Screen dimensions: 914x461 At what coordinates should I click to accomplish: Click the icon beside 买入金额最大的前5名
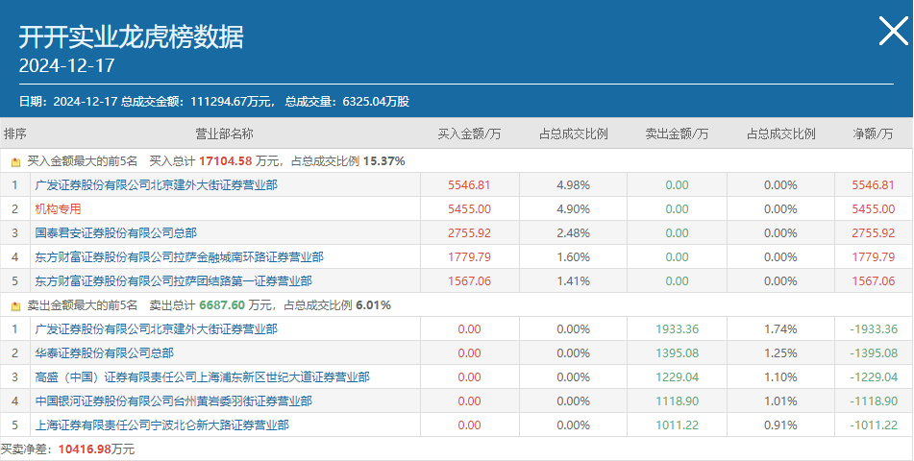(x=15, y=162)
